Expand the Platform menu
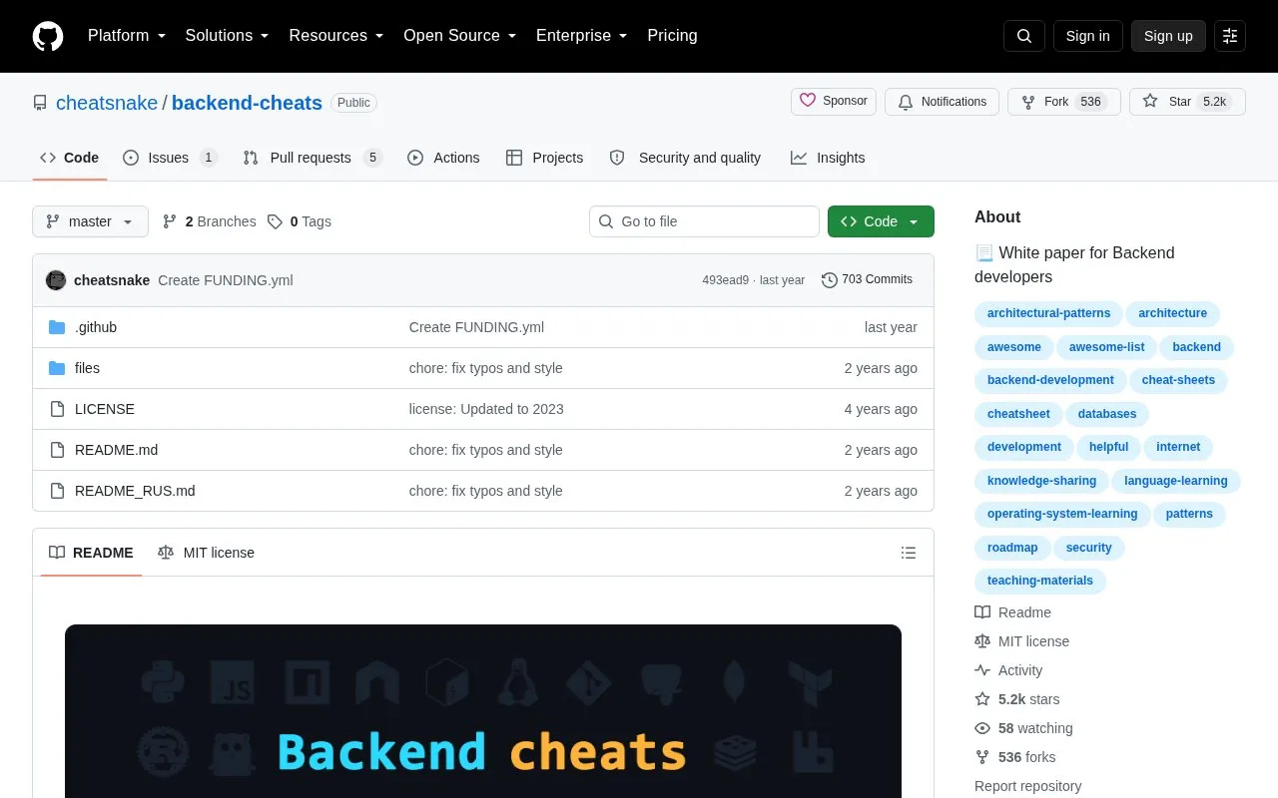This screenshot has width=1278, height=798. pyautogui.click(x=127, y=36)
